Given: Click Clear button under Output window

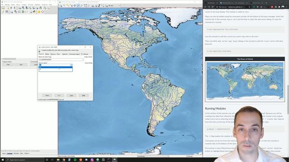Looking at the screenshot, I should 8,65.
